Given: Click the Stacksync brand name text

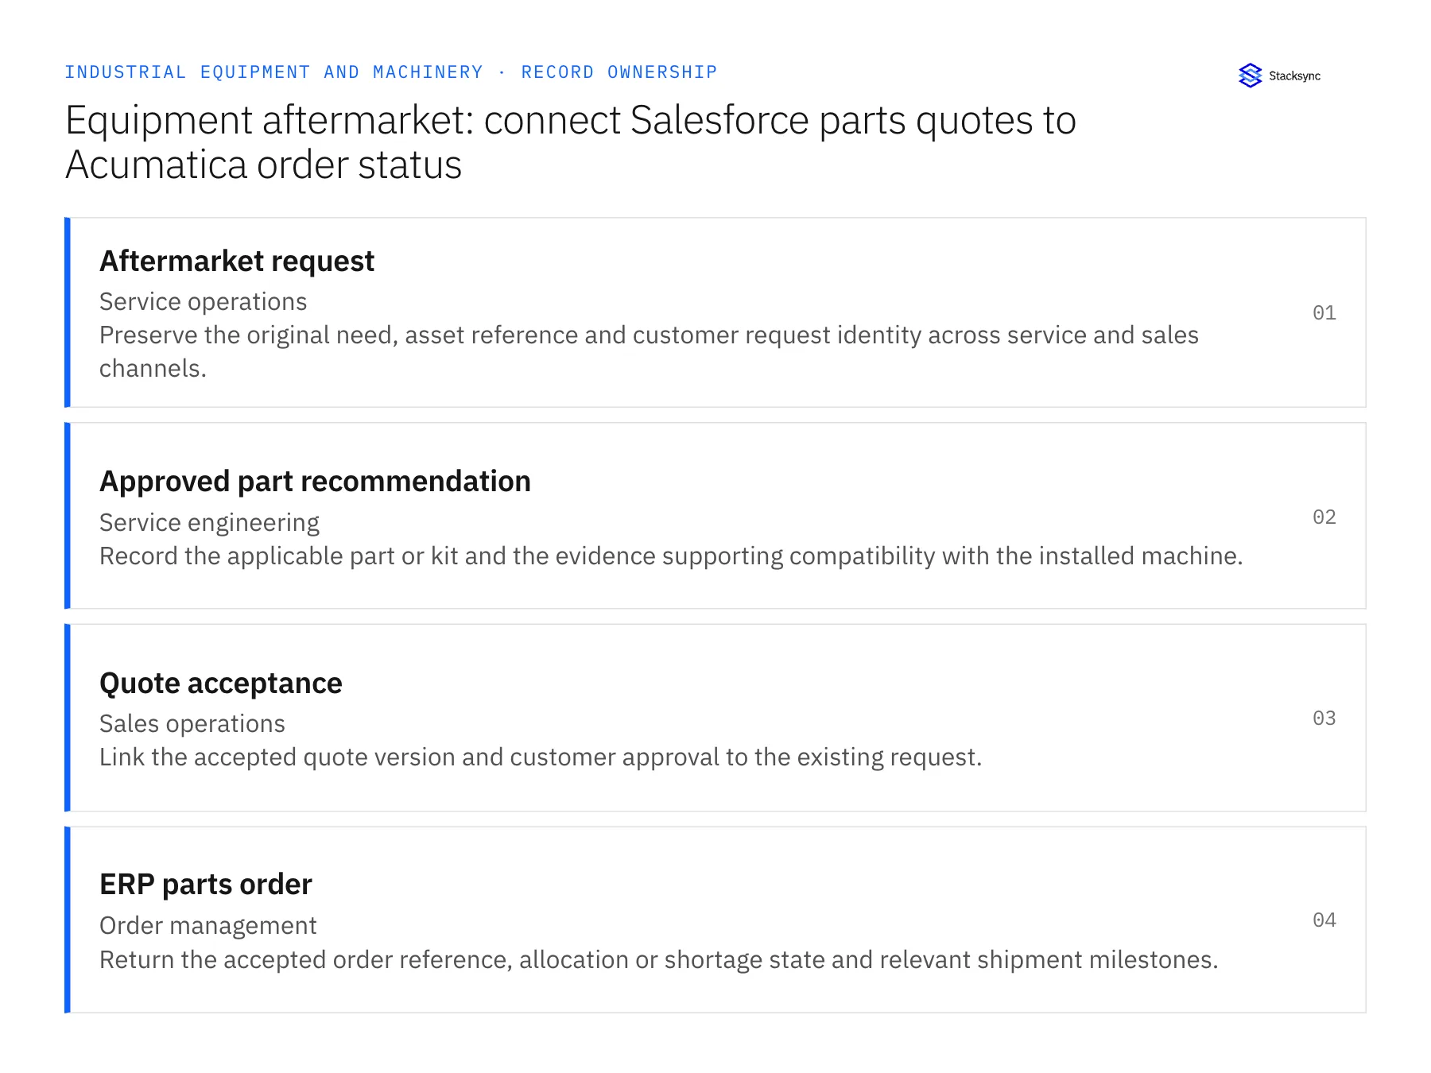Looking at the screenshot, I should (1294, 76).
